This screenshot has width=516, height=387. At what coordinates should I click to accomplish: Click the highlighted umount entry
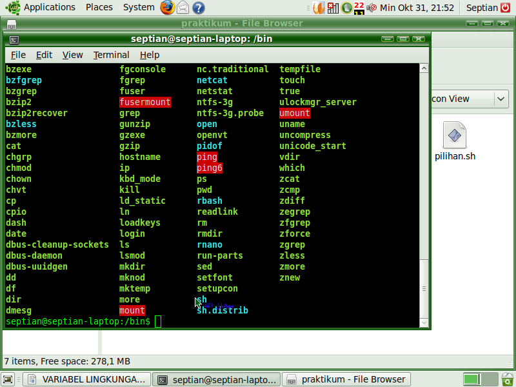click(x=295, y=113)
